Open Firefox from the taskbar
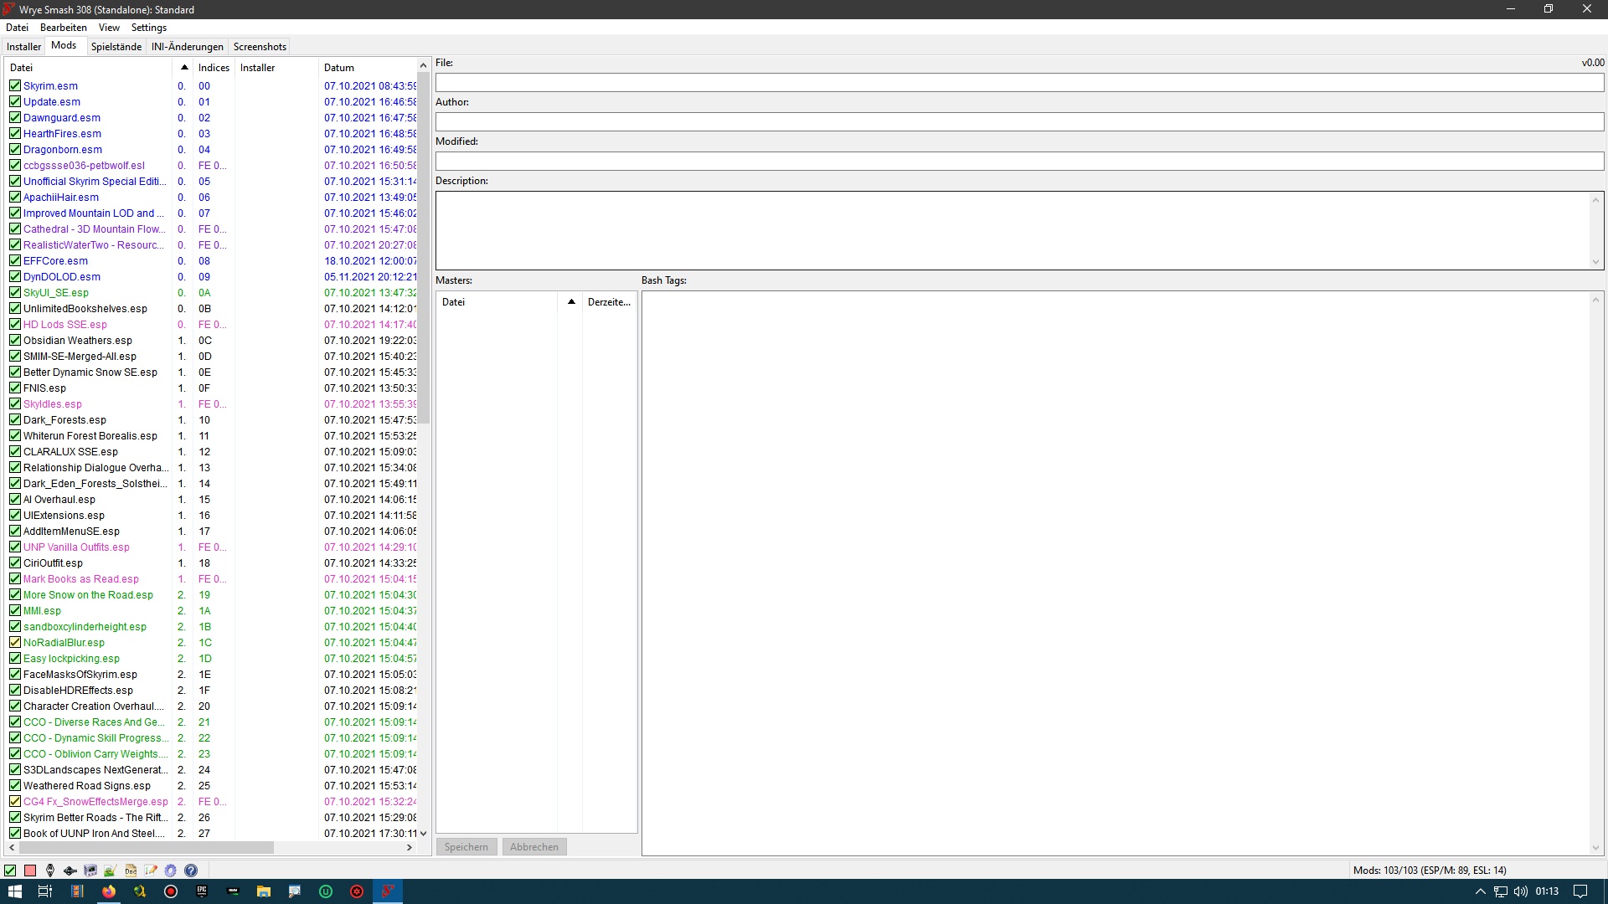1608x904 pixels. click(x=109, y=891)
